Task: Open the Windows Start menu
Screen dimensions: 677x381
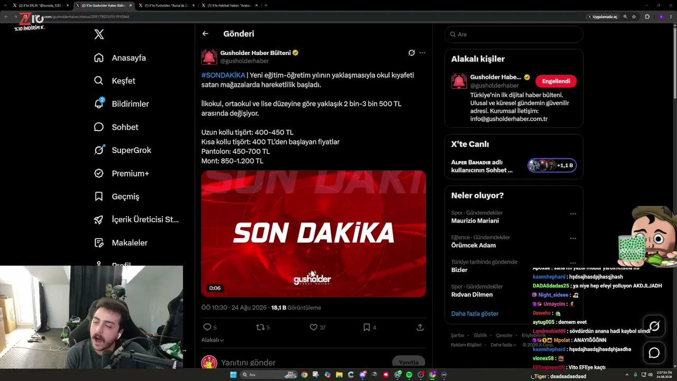Action: click(x=233, y=375)
